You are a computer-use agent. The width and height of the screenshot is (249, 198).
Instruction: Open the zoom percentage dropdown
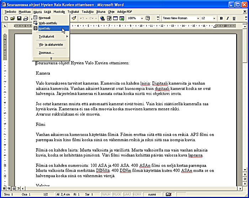point(141,18)
